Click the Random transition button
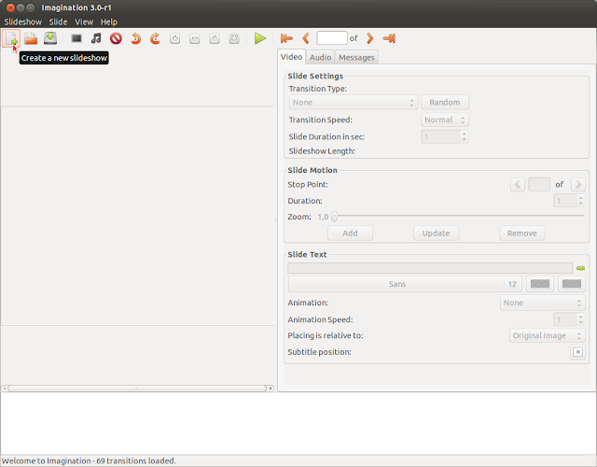Viewport: 597px width, 467px height. point(445,102)
